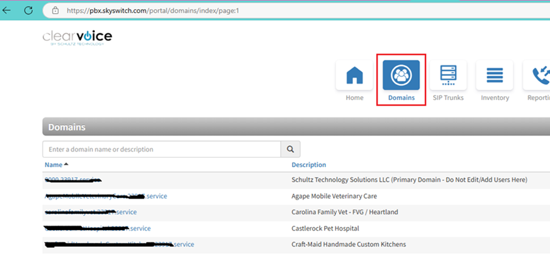The height and width of the screenshot is (257, 550).
Task: Click the magnifier search button
Action: tap(290, 150)
